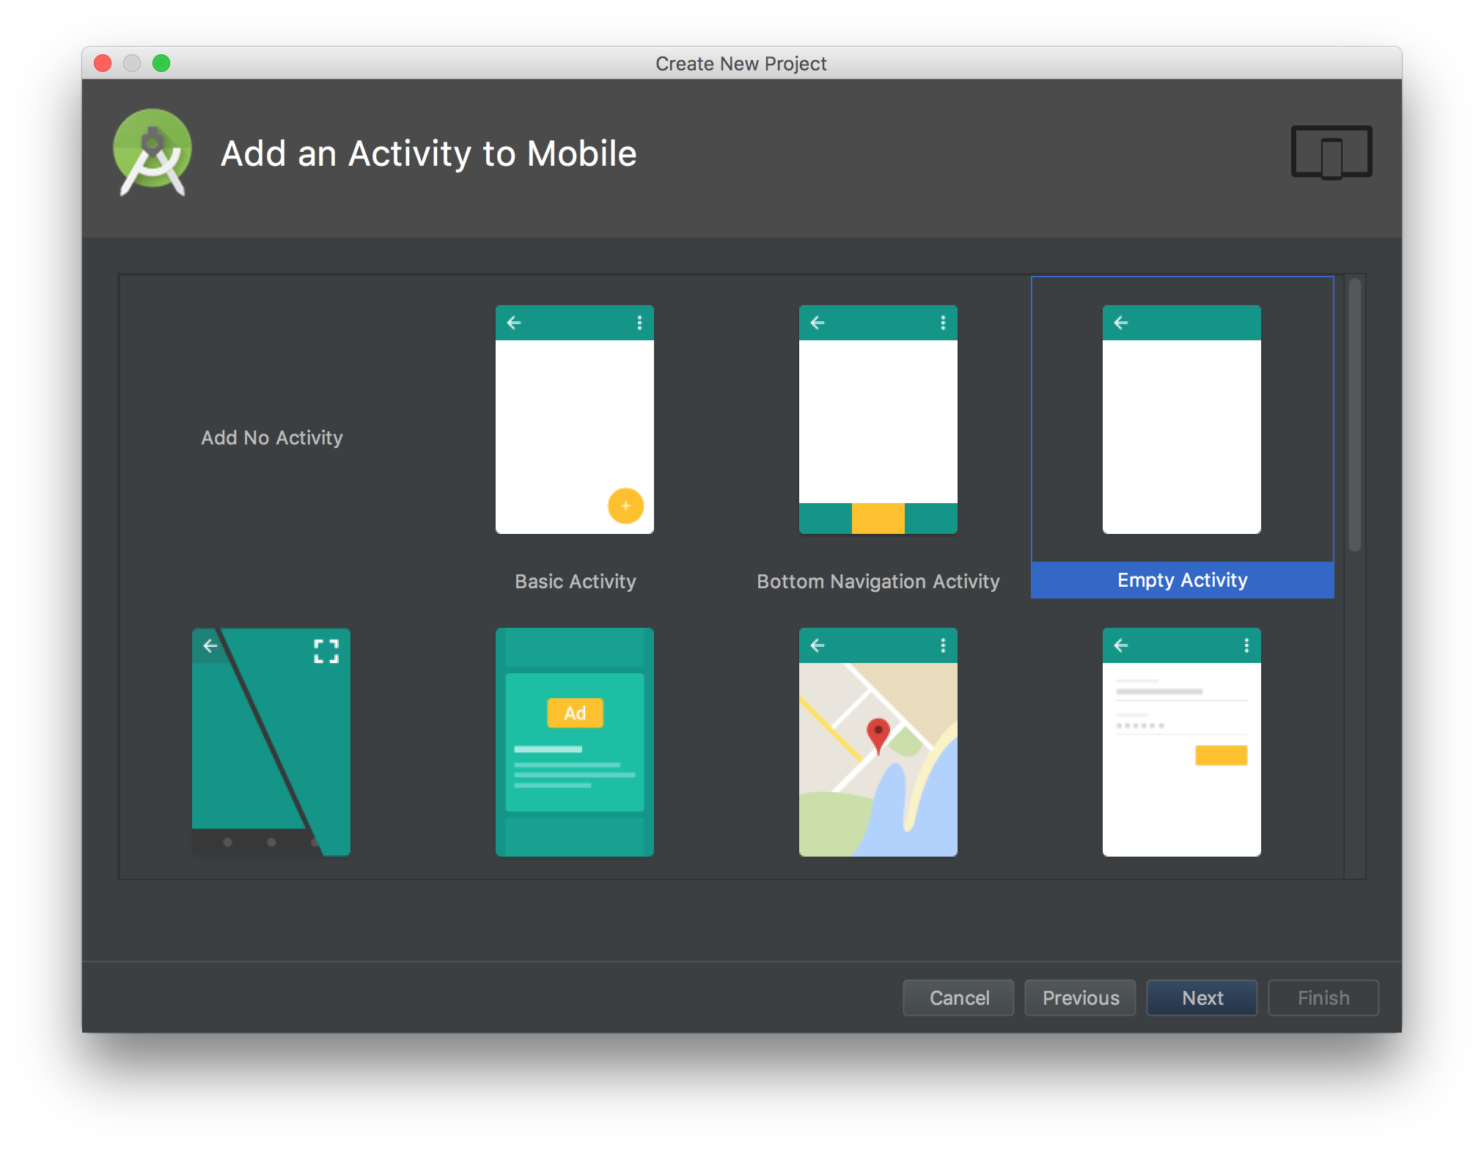The image size is (1484, 1150).
Task: Choose the Empty Activity preview image
Action: coord(1181,419)
